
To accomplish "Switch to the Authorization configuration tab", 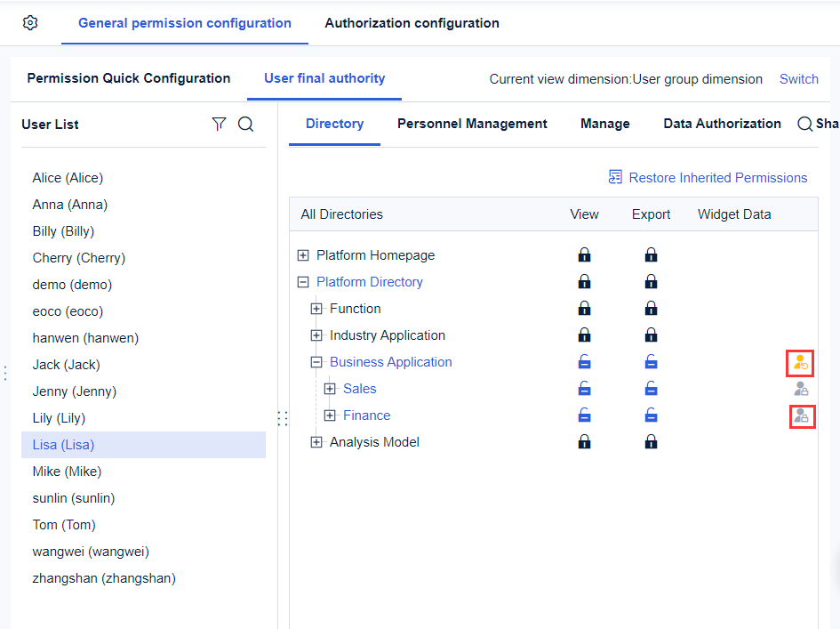I will (x=412, y=23).
